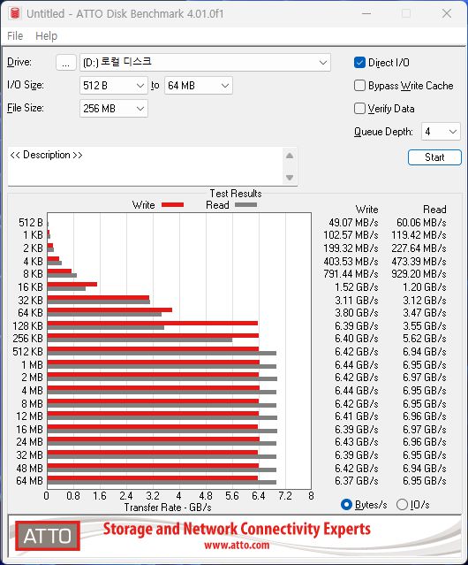Image resolution: width=468 pixels, height=565 pixels.
Task: Click the 48 MB row label
Action: (x=29, y=469)
